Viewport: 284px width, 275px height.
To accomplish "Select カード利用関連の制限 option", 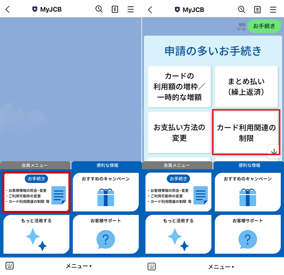I will coord(246,133).
